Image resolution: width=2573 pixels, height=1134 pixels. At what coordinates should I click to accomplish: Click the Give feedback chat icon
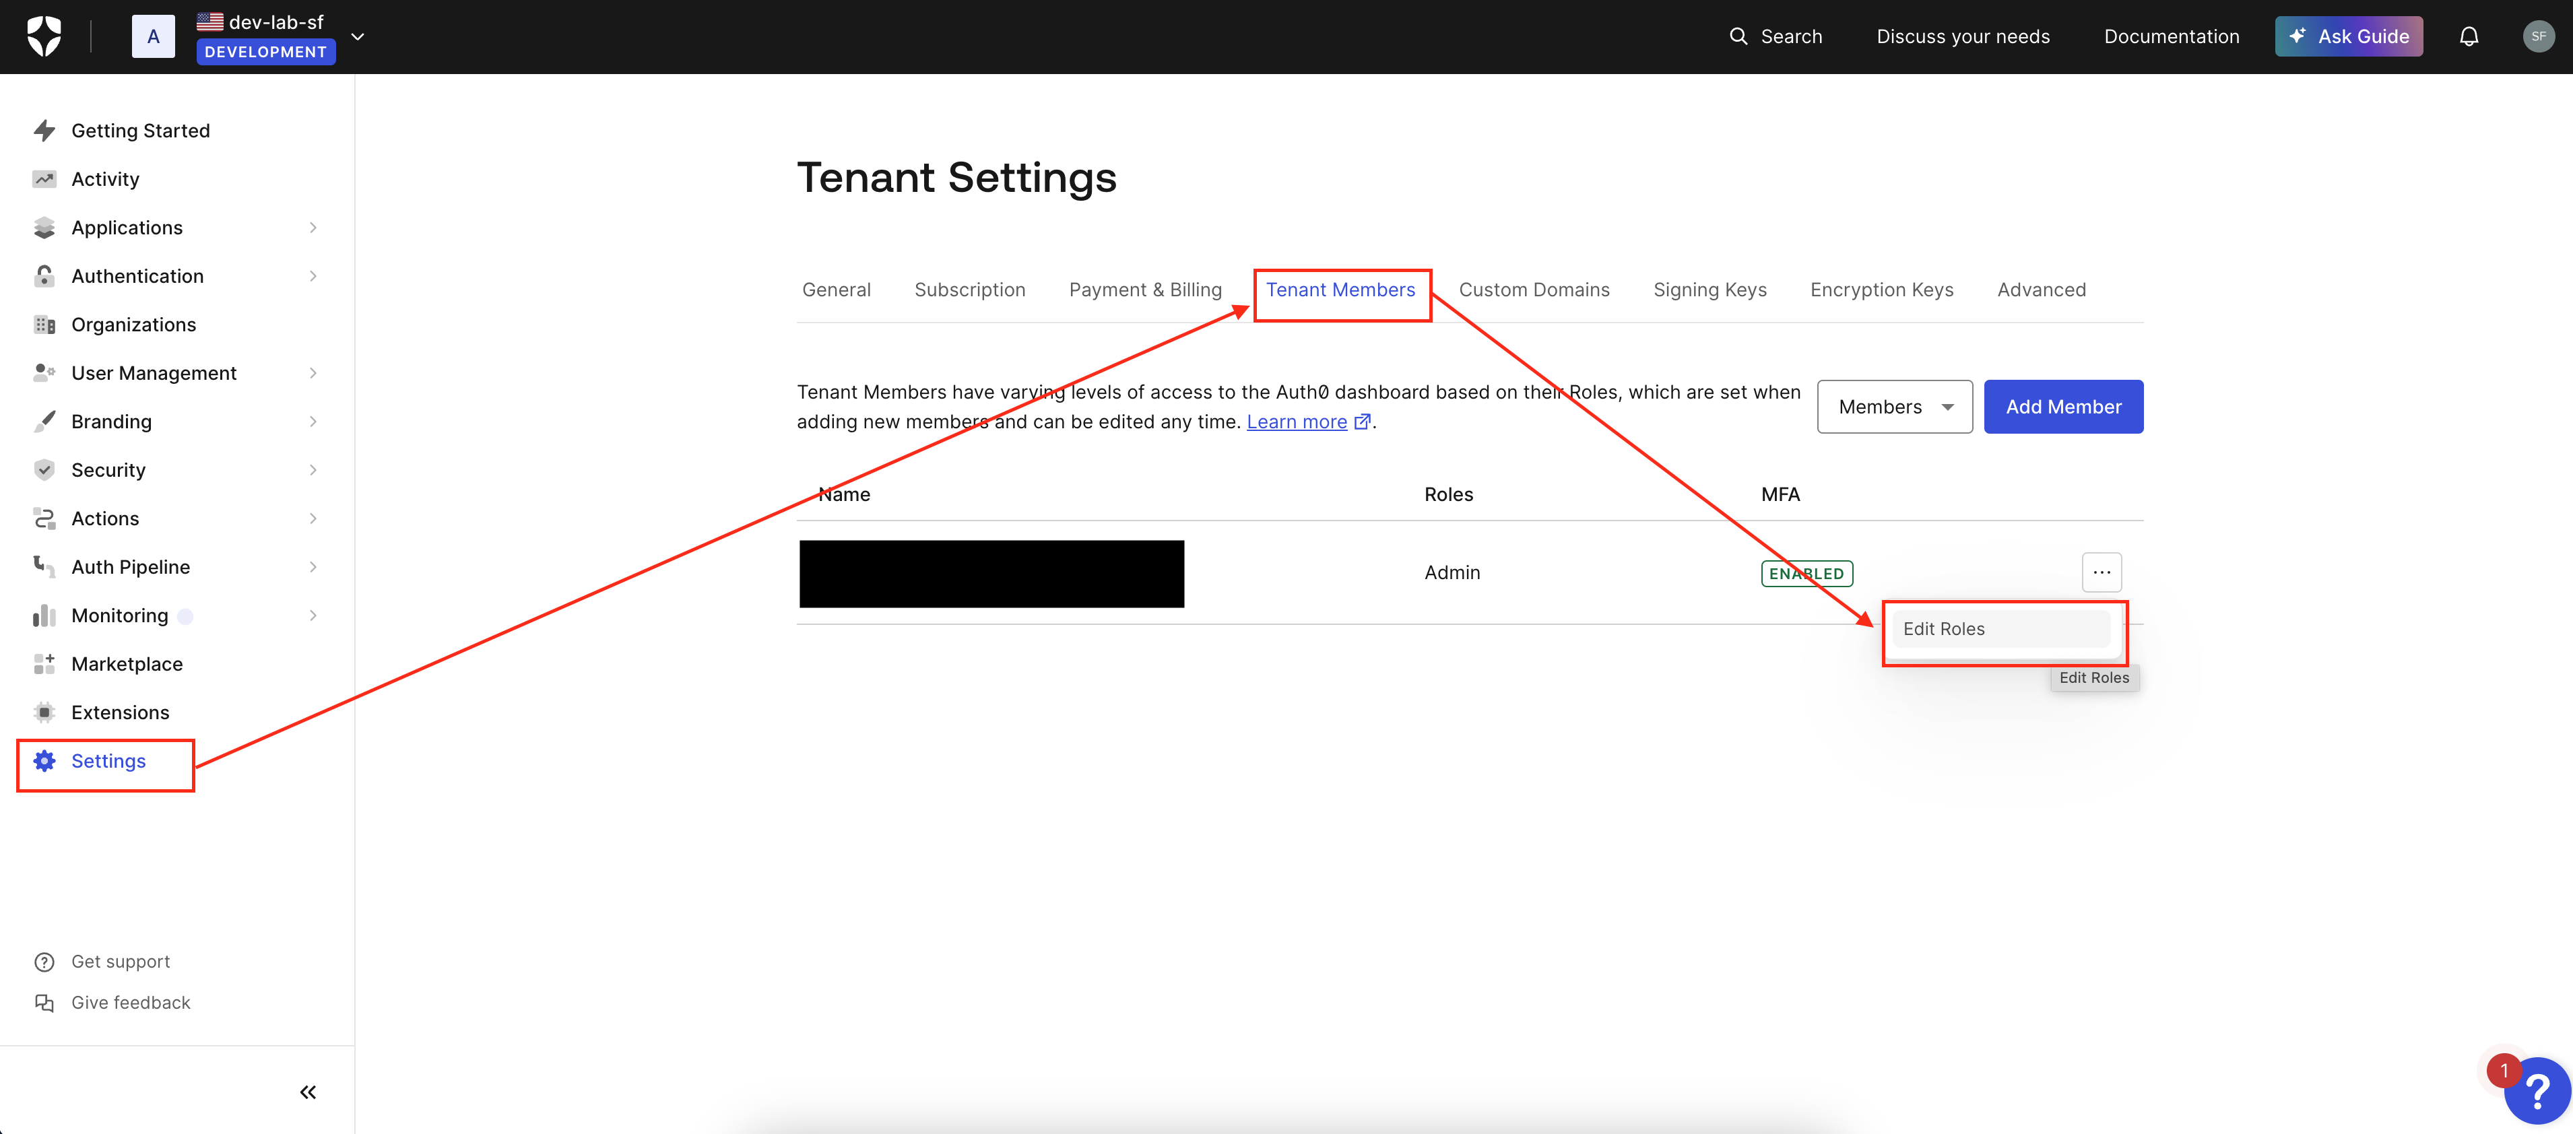(x=44, y=1002)
